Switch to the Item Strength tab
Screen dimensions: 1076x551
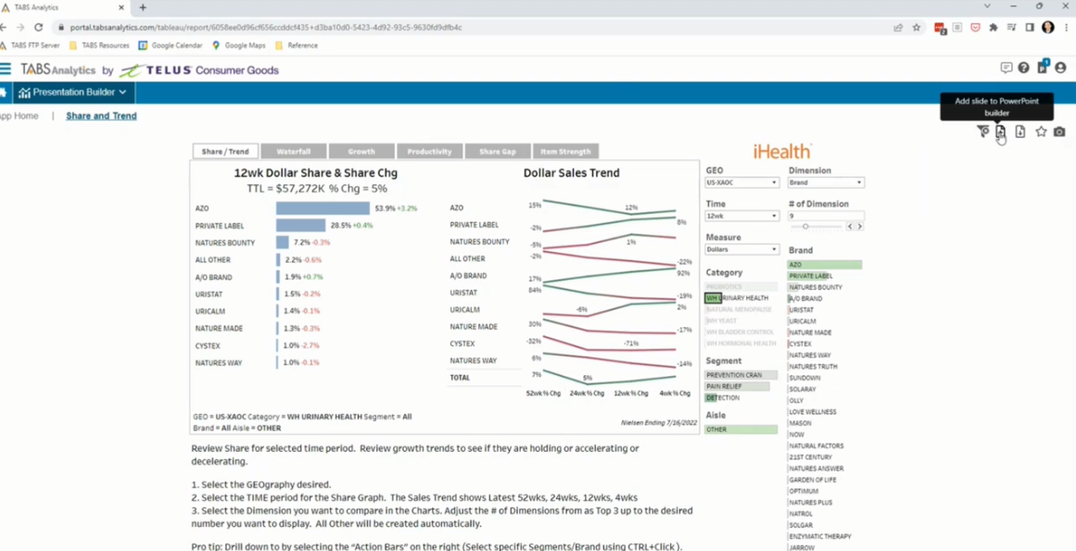(564, 152)
